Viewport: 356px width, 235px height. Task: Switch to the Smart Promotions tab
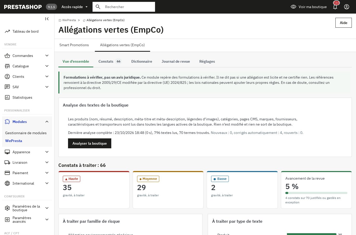point(74,45)
